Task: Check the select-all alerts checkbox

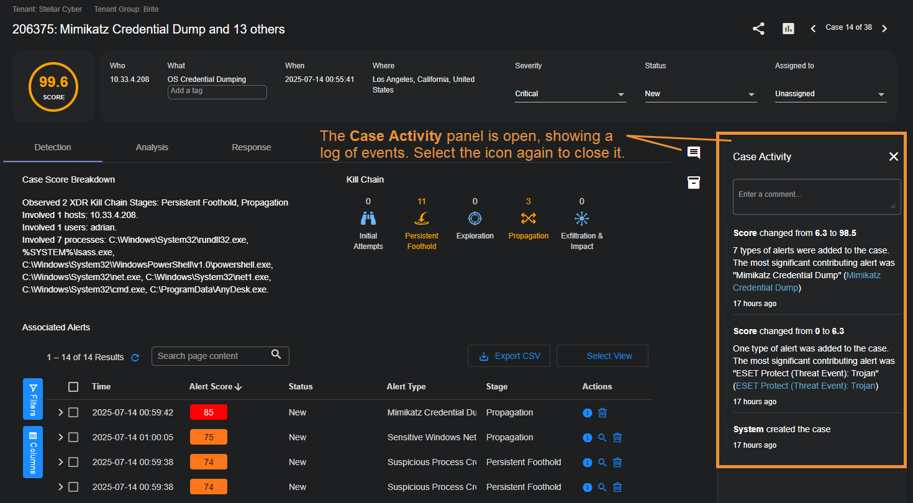Action: tap(73, 387)
